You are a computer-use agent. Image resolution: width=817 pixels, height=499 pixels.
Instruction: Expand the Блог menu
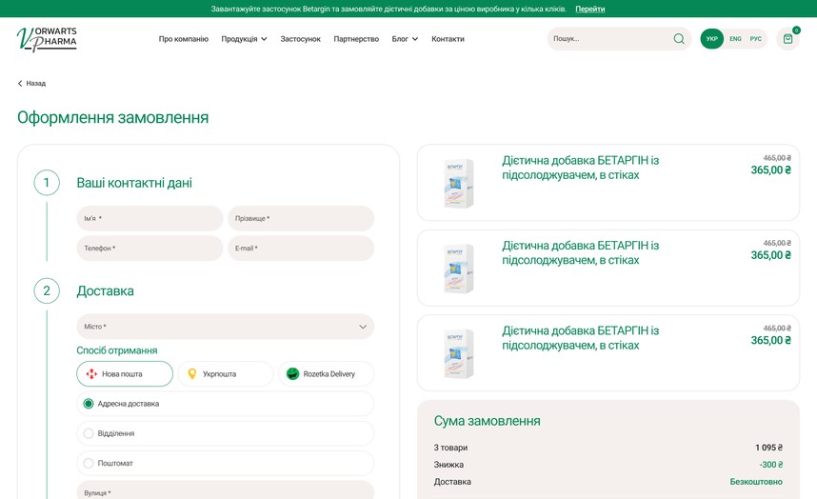[405, 39]
